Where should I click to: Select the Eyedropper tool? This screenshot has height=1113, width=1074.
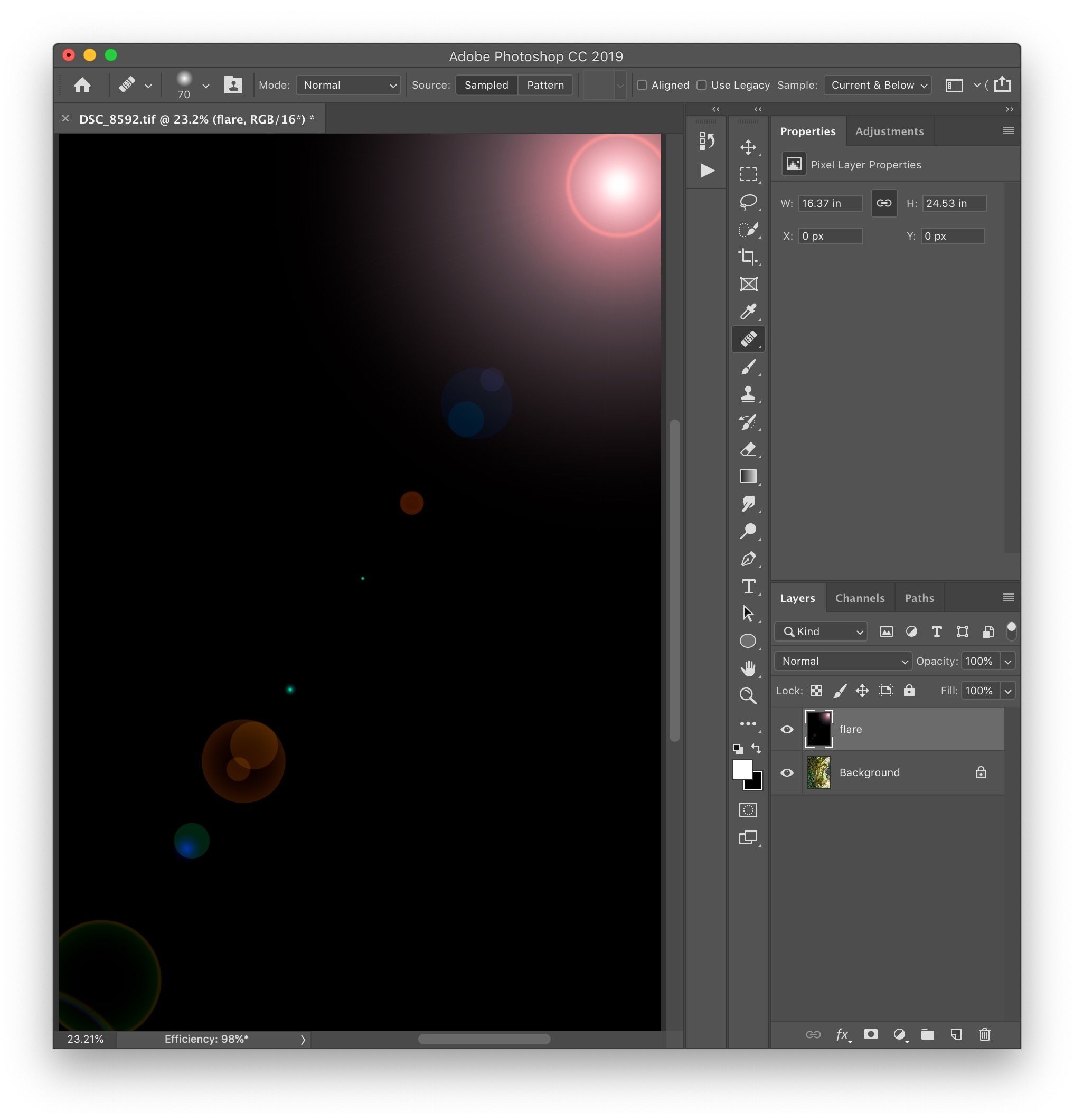point(749,311)
